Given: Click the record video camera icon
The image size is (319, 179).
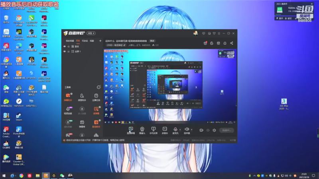Looking at the screenshot, I should coord(201,130).
